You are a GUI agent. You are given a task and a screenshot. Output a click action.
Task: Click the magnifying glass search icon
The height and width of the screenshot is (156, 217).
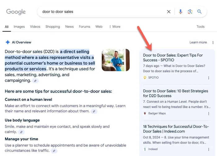(x=199, y=11)
